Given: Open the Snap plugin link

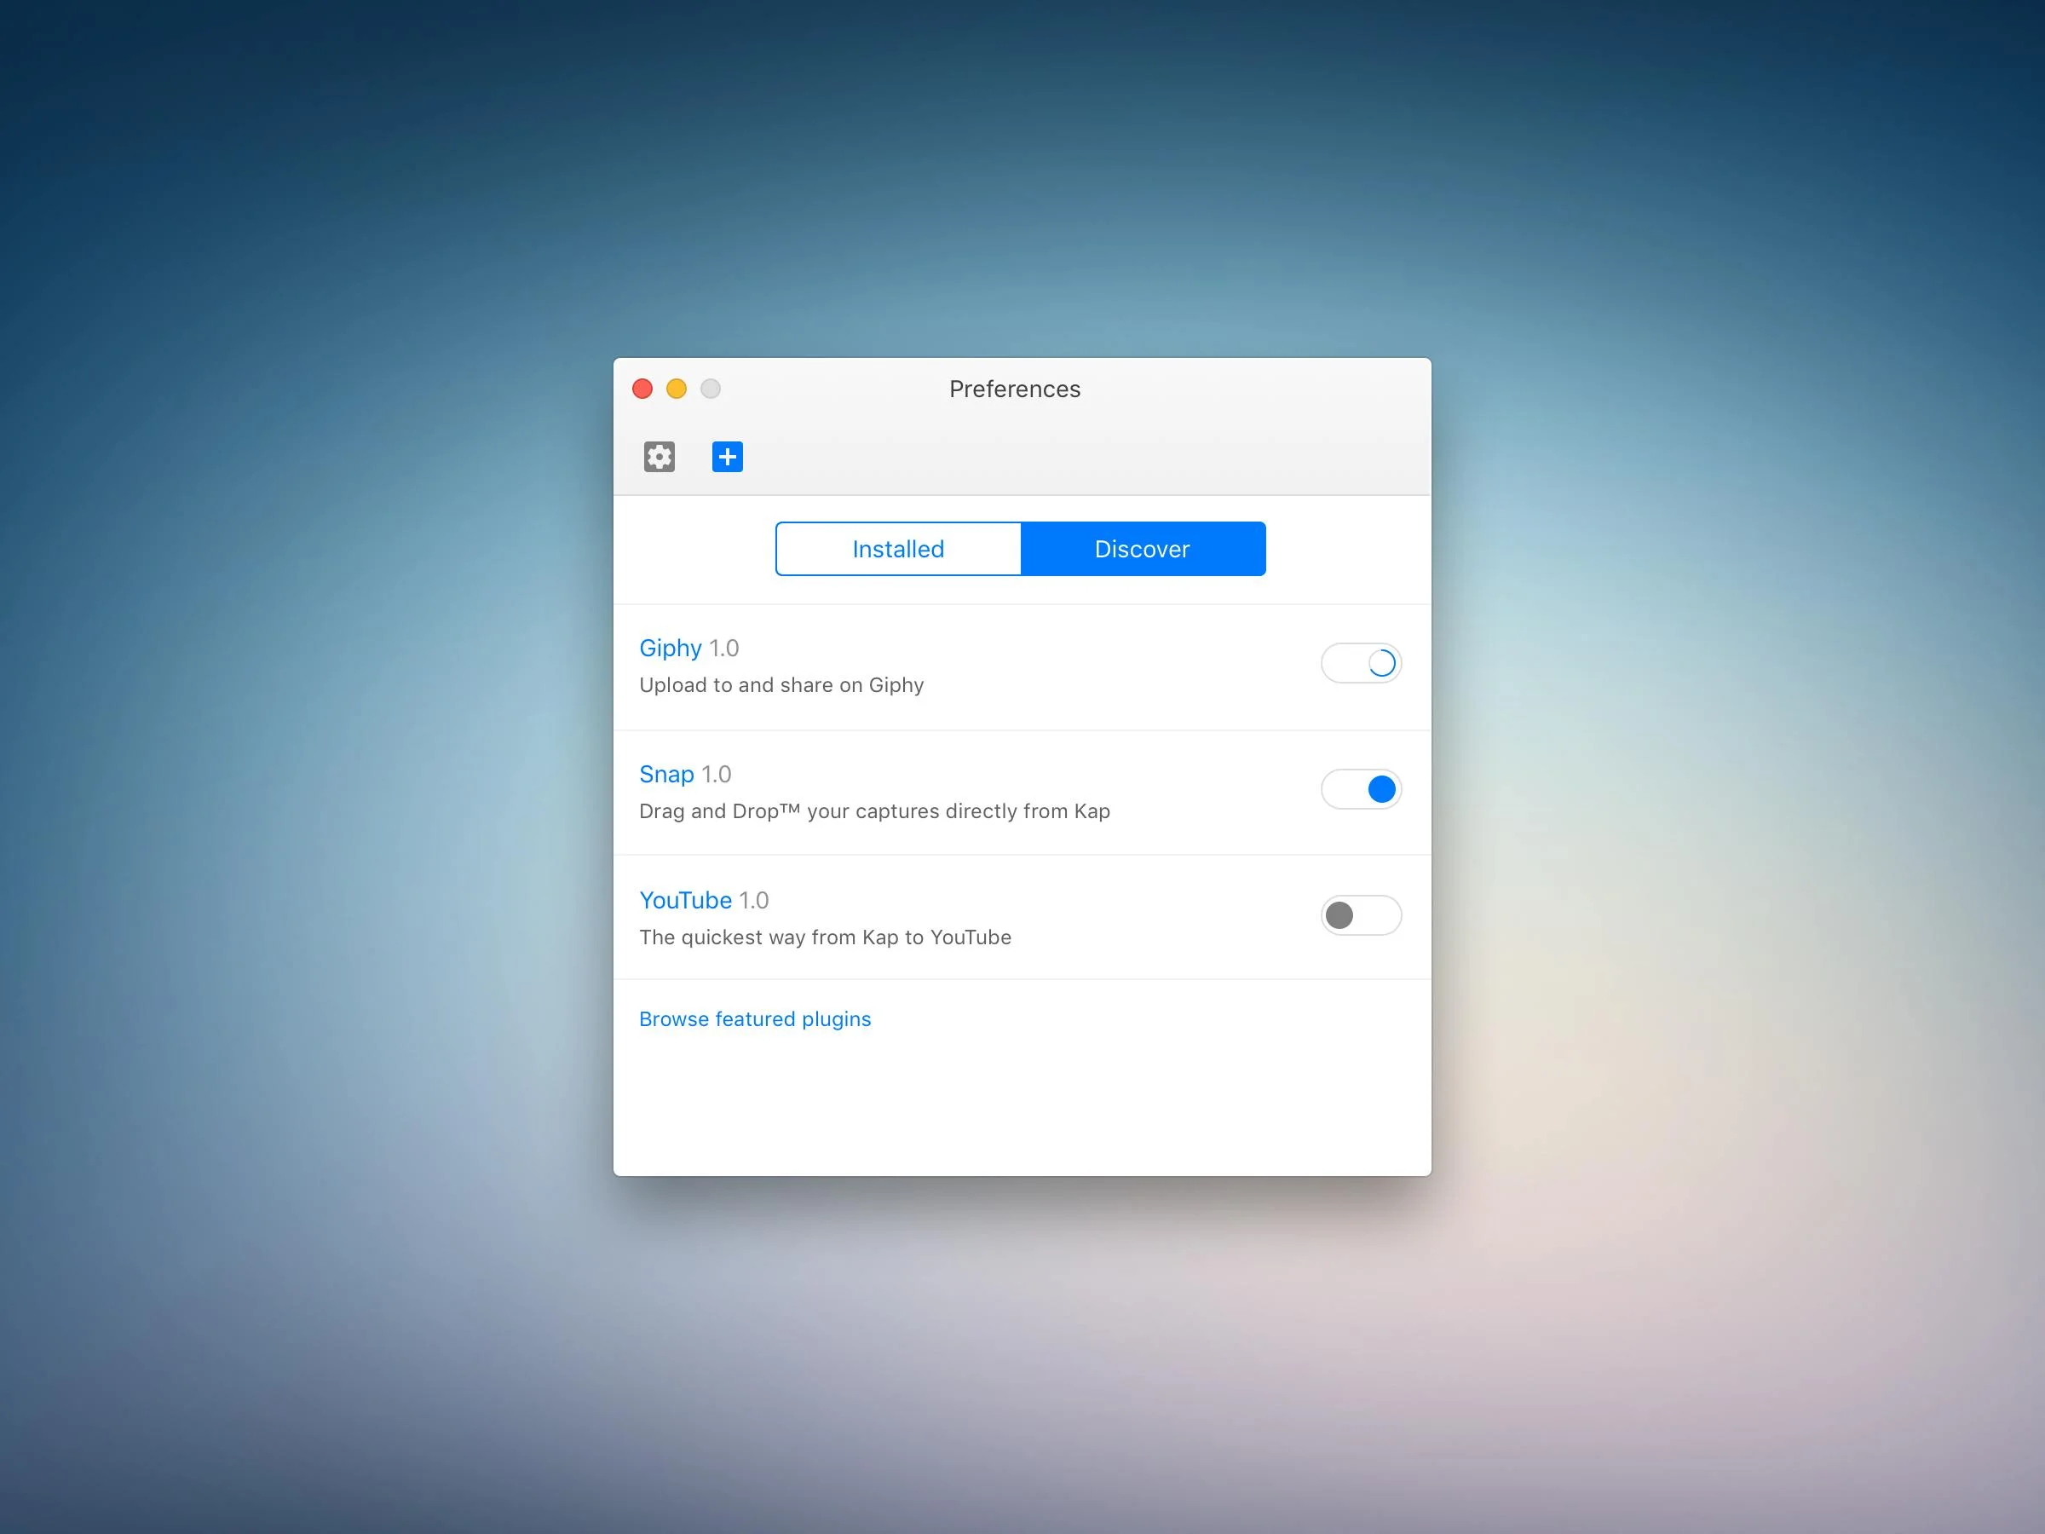Looking at the screenshot, I should [666, 774].
